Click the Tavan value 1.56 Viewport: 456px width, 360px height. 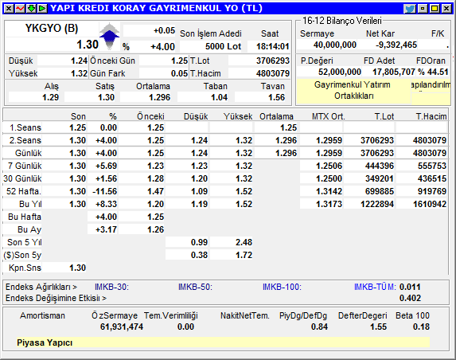pyautogui.click(x=276, y=97)
